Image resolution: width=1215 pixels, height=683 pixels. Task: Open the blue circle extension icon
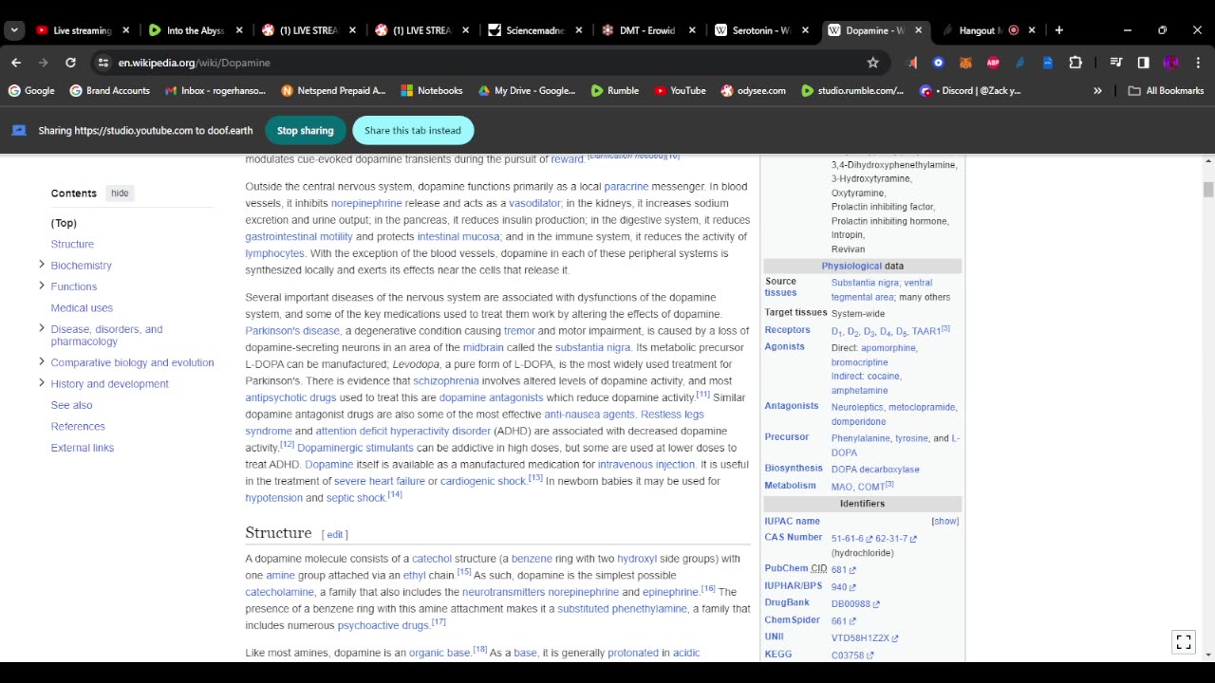[x=939, y=63]
